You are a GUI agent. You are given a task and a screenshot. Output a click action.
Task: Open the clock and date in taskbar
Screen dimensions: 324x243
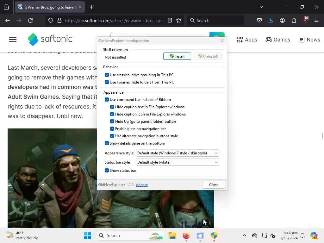click(x=289, y=235)
